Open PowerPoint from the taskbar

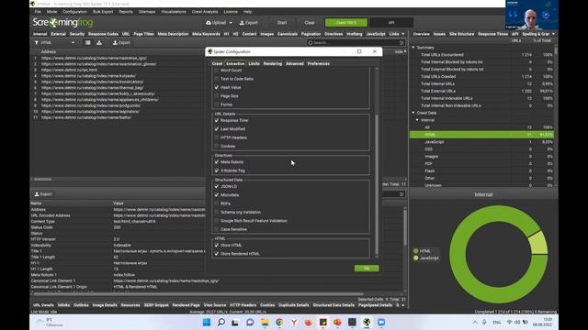337,322
